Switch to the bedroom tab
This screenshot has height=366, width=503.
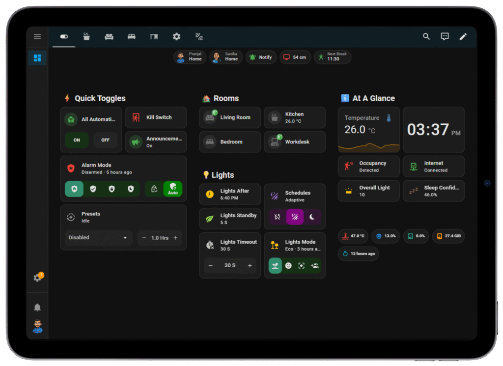(131, 37)
